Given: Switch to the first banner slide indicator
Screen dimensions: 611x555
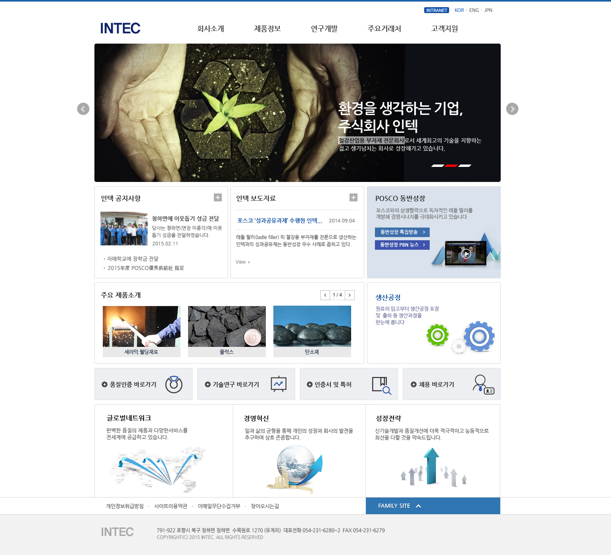Looking at the screenshot, I should coord(438,166).
